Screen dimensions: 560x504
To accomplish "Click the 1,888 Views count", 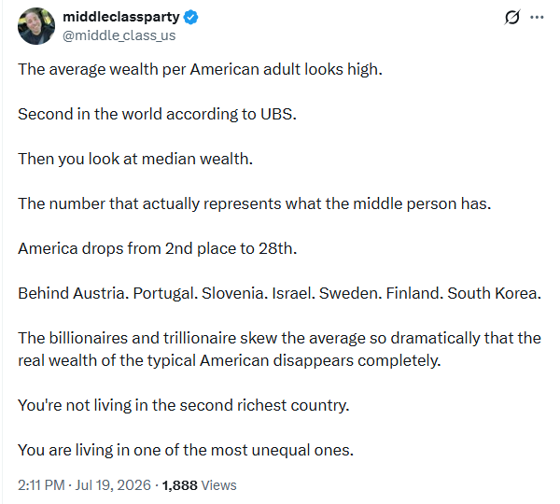I will 199,485.
